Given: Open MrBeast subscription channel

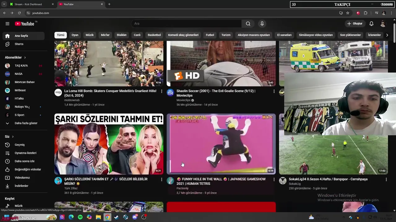Looking at the screenshot, I should point(24,90).
